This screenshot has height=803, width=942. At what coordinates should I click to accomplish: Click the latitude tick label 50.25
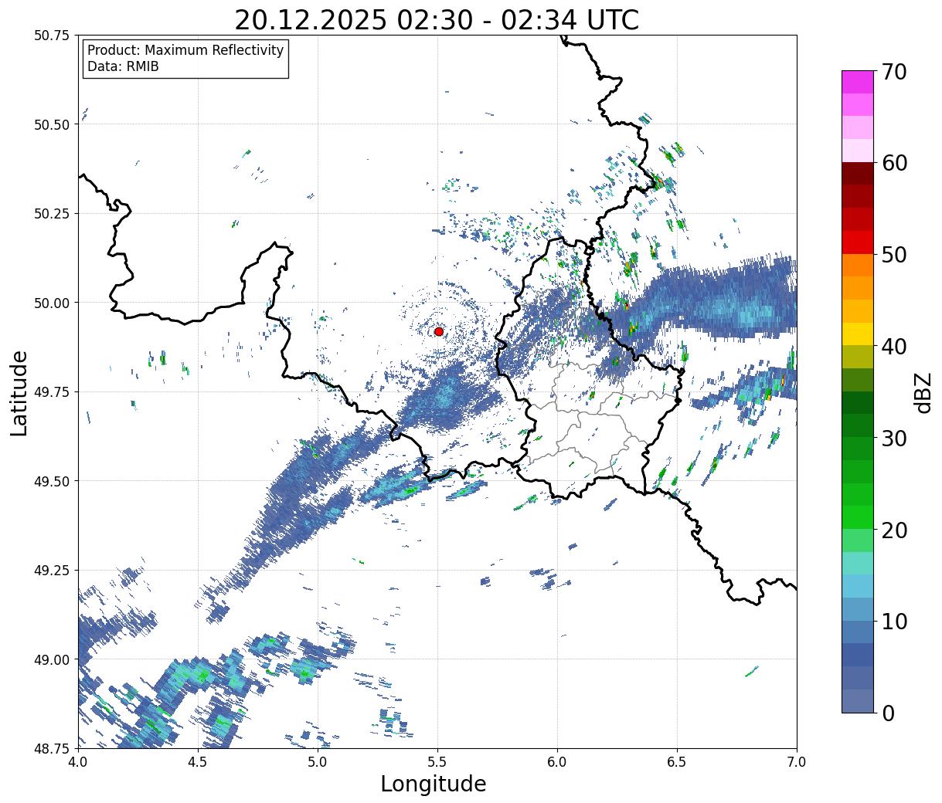click(52, 214)
